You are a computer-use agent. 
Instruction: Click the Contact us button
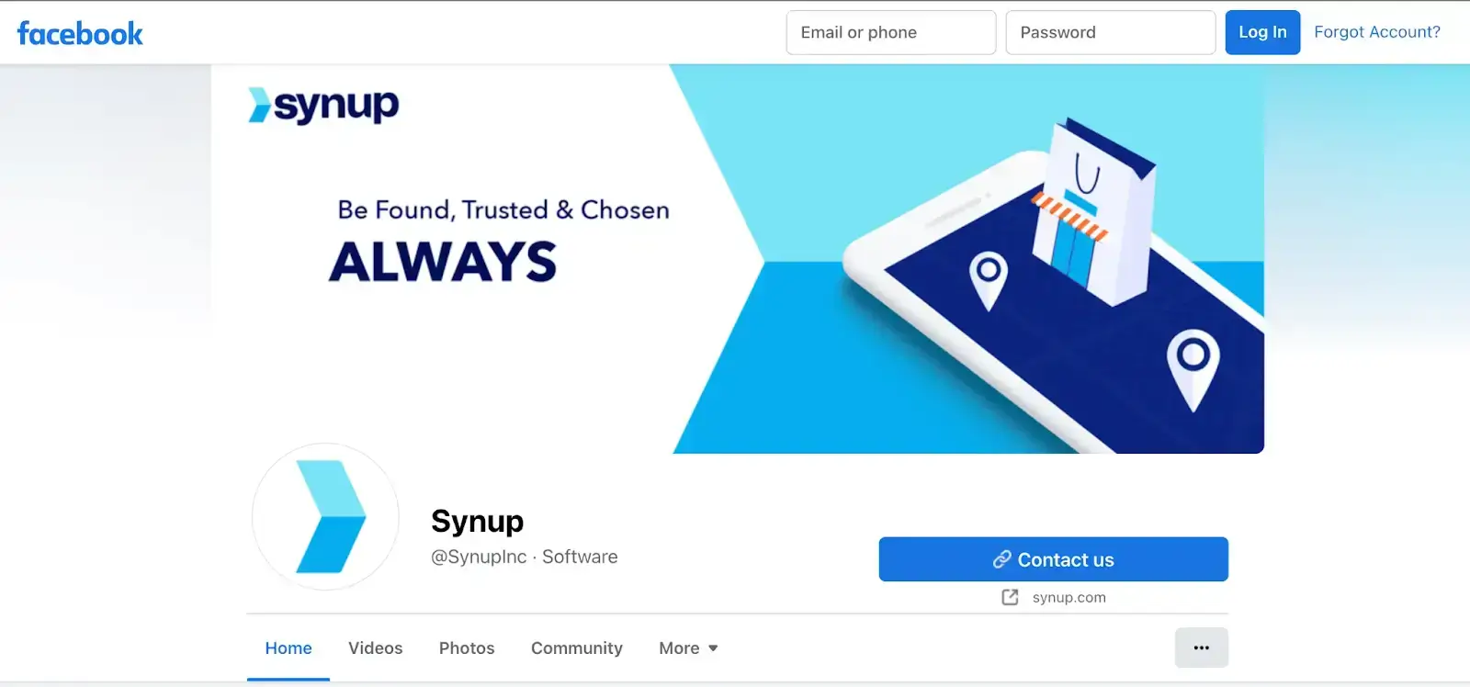(x=1053, y=559)
